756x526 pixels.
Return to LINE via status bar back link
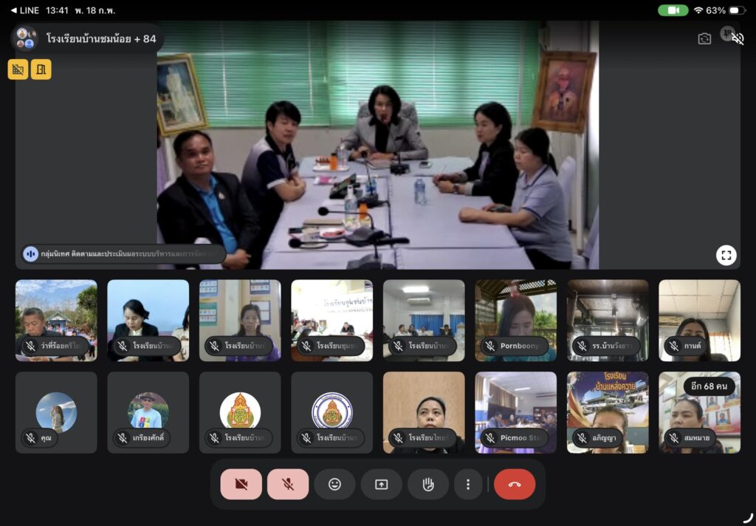click(24, 10)
